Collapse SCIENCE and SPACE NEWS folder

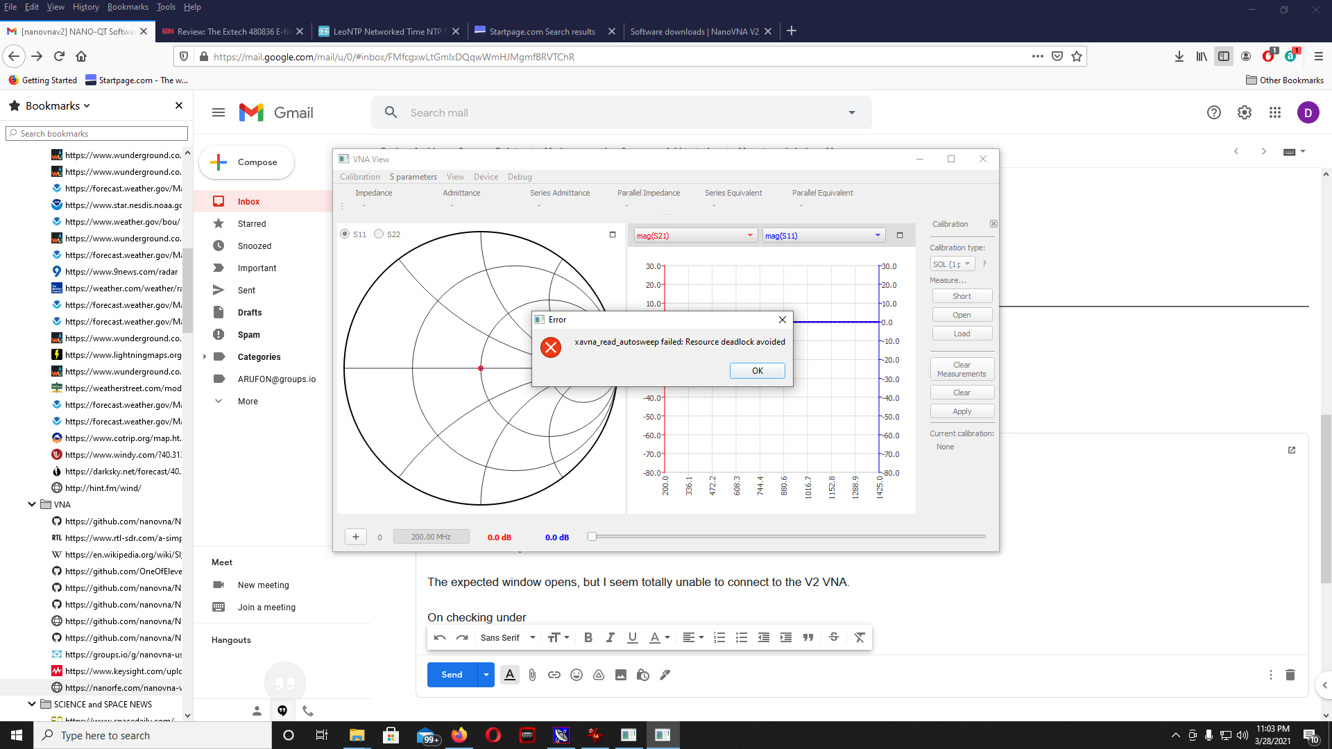[x=32, y=704]
